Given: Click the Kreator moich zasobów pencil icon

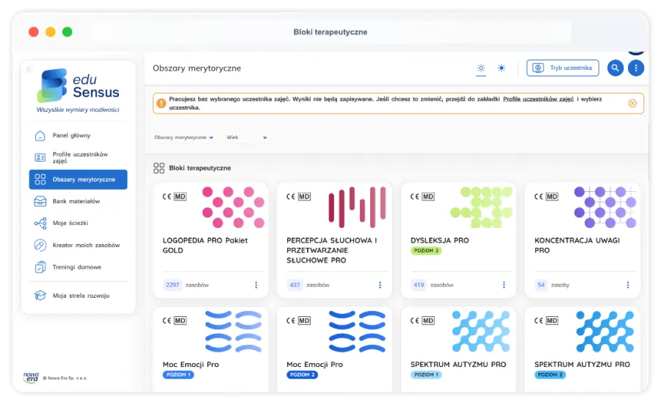Looking at the screenshot, I should pos(40,245).
